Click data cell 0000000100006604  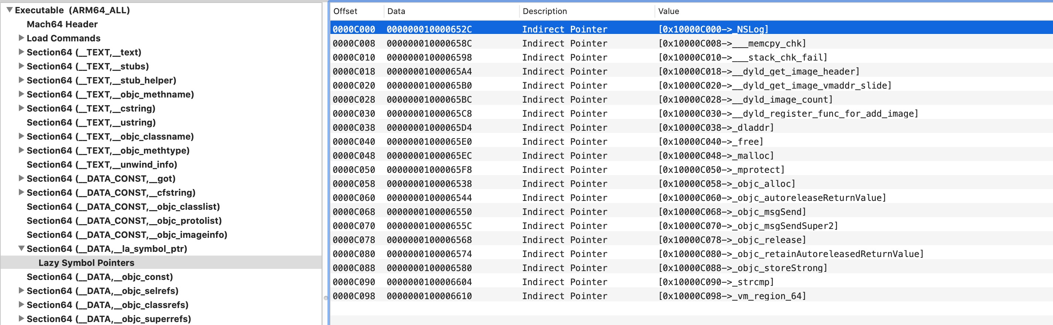click(x=429, y=282)
